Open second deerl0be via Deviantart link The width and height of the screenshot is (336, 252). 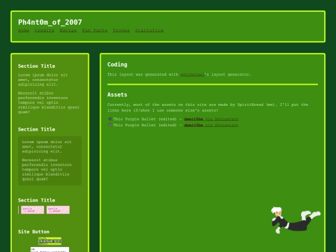(x=211, y=125)
